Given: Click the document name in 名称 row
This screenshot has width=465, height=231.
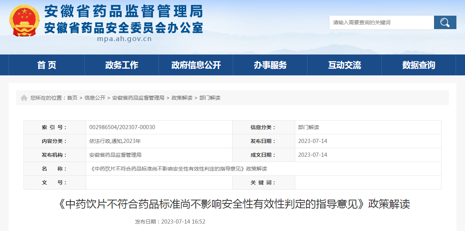Looking at the screenshot, I should (178, 169).
